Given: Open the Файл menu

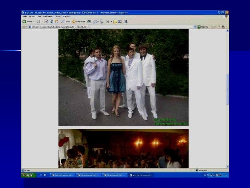Looking at the screenshot, I should 25,16.
